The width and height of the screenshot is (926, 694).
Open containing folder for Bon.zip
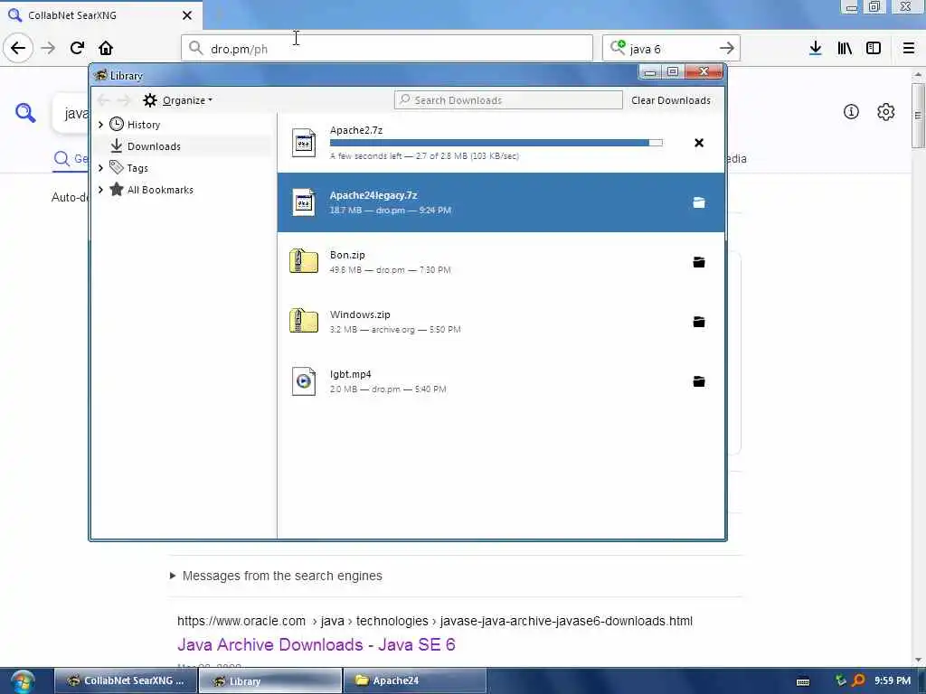(x=699, y=262)
